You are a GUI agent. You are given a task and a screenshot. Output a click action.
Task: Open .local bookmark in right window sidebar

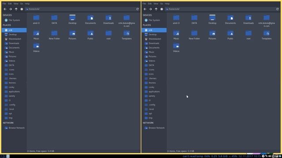click(154, 109)
